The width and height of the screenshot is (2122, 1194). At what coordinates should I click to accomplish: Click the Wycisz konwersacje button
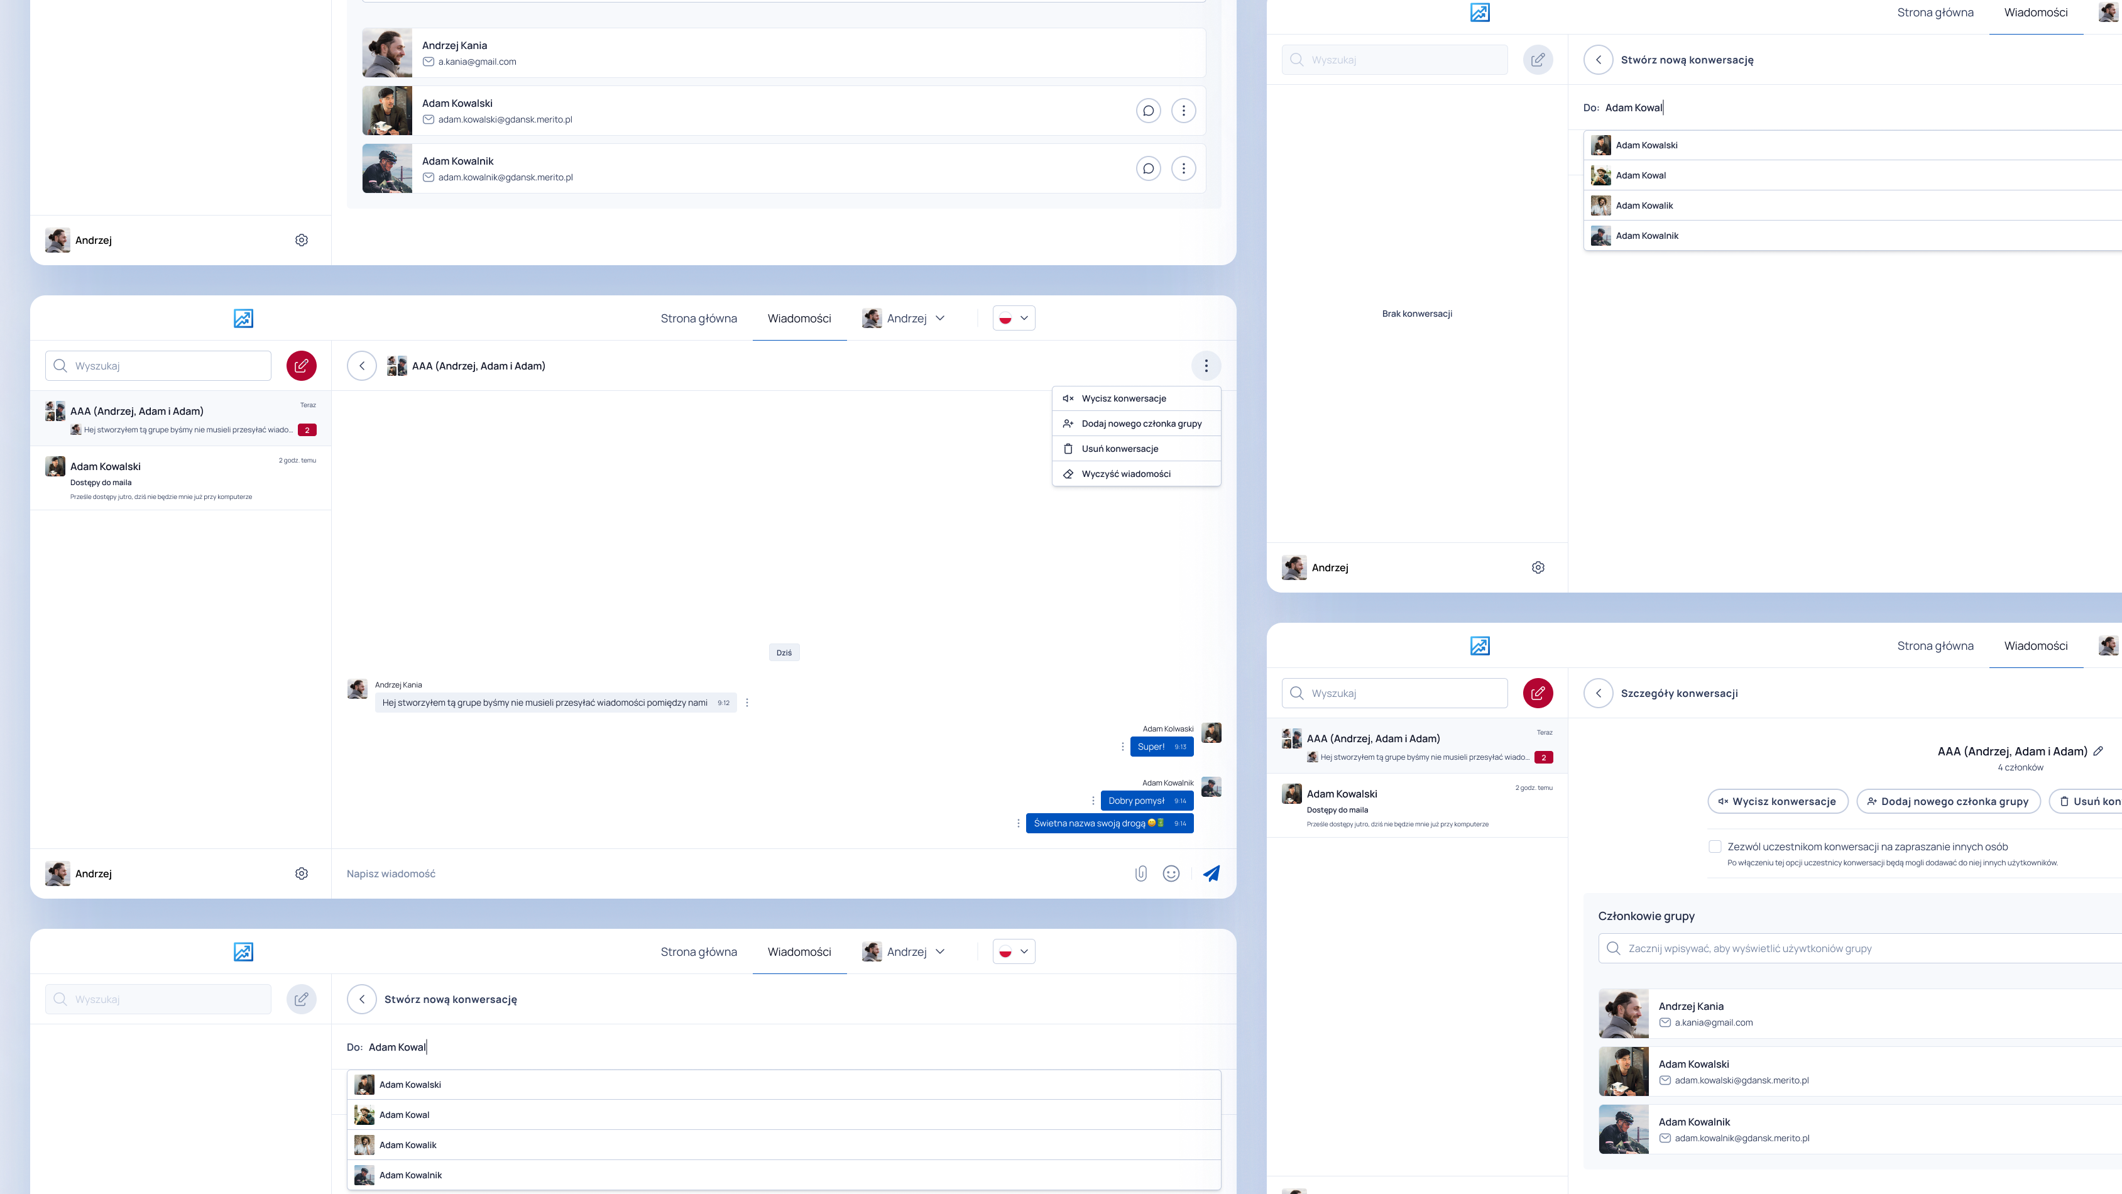pyautogui.click(x=1778, y=801)
